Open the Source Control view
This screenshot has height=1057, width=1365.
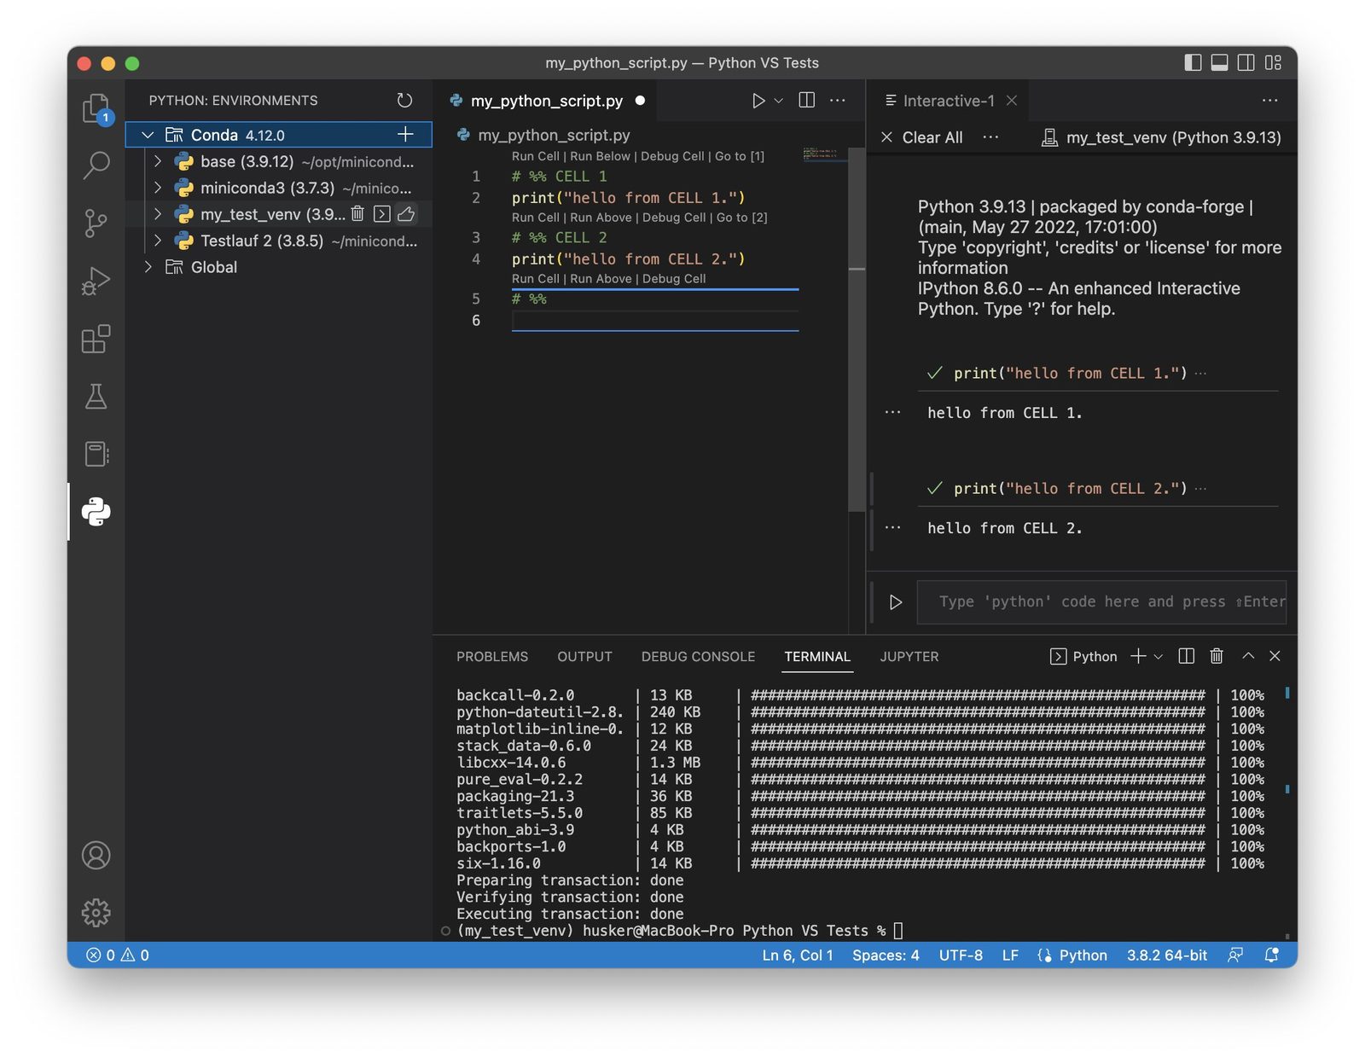(96, 223)
